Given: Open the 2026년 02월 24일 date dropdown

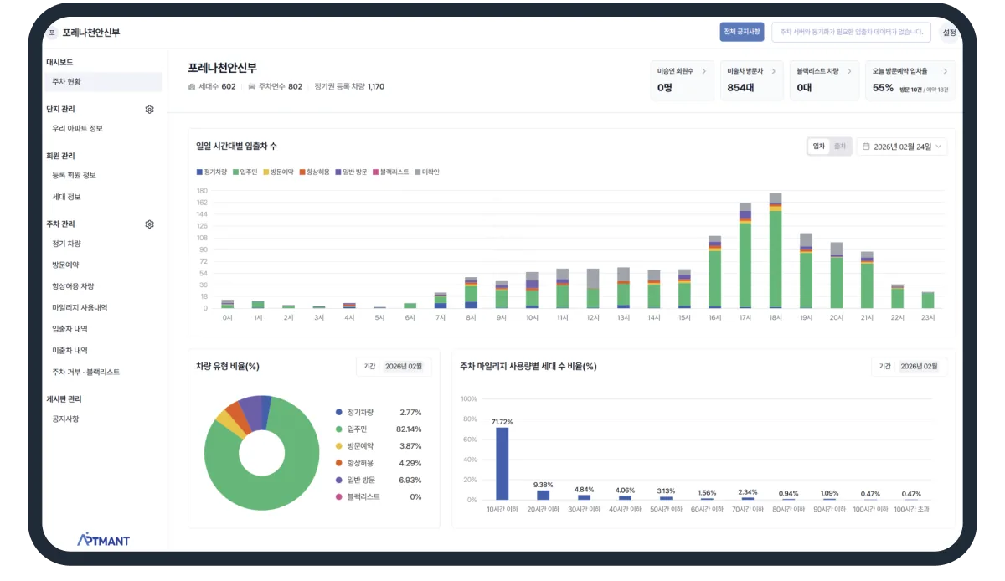Looking at the screenshot, I should tap(902, 147).
